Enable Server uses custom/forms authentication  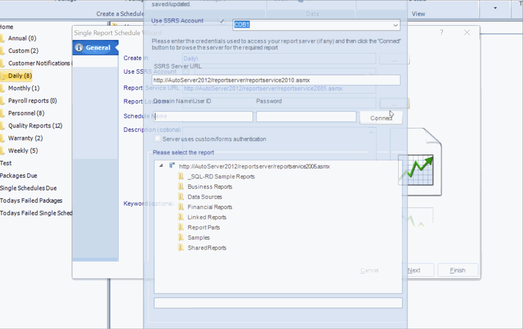click(157, 139)
